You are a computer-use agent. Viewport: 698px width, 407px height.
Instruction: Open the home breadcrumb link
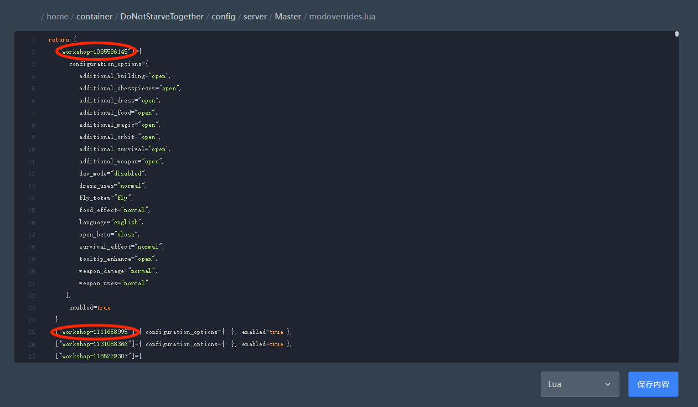tap(58, 17)
